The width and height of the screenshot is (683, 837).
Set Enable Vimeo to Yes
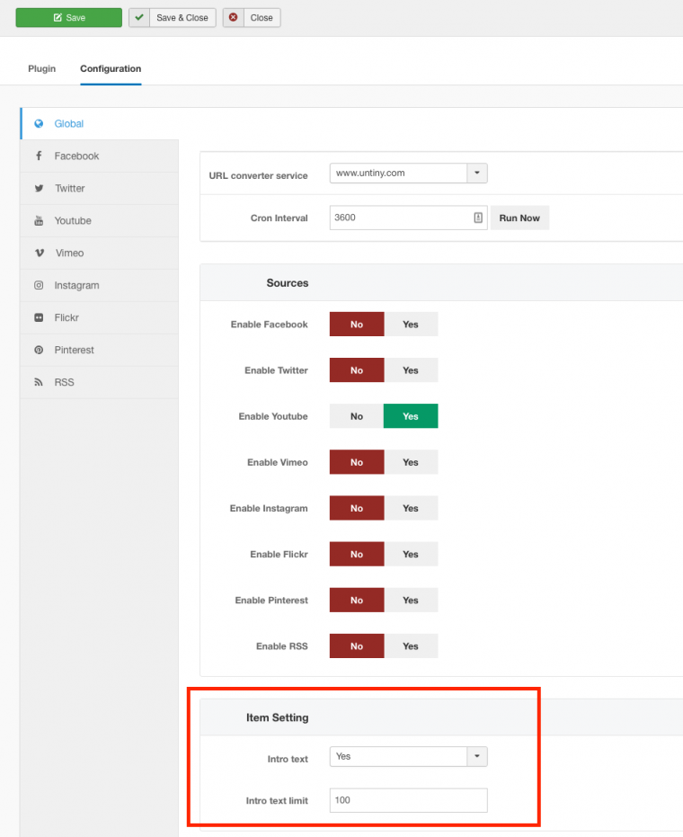pos(411,462)
